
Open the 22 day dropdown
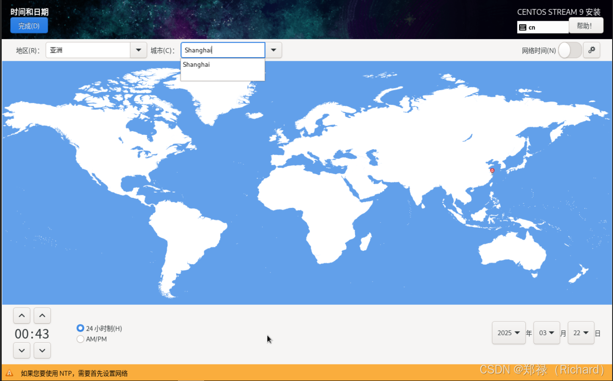pyautogui.click(x=581, y=333)
